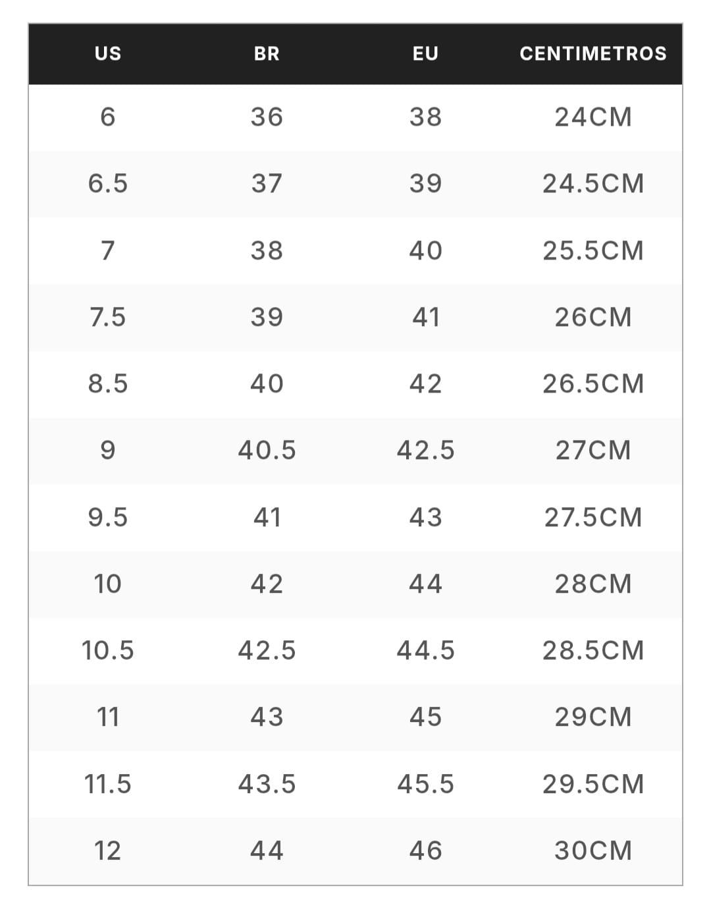The width and height of the screenshot is (711, 917).
Task: Select the 25.5CM measurement cell
Action: (592, 250)
